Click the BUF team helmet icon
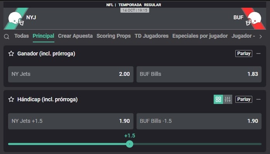This screenshot has width=270, height=154. tap(254, 18)
